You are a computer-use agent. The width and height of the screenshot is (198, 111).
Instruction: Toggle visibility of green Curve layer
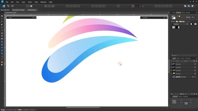195,71
